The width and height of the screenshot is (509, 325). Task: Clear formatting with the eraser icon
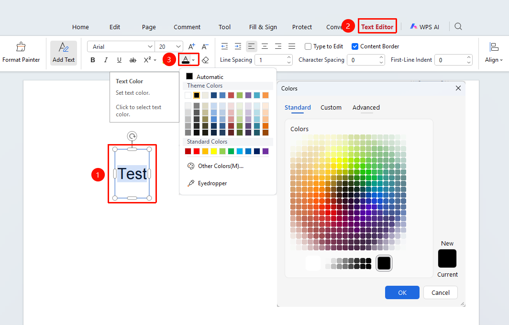(x=205, y=60)
